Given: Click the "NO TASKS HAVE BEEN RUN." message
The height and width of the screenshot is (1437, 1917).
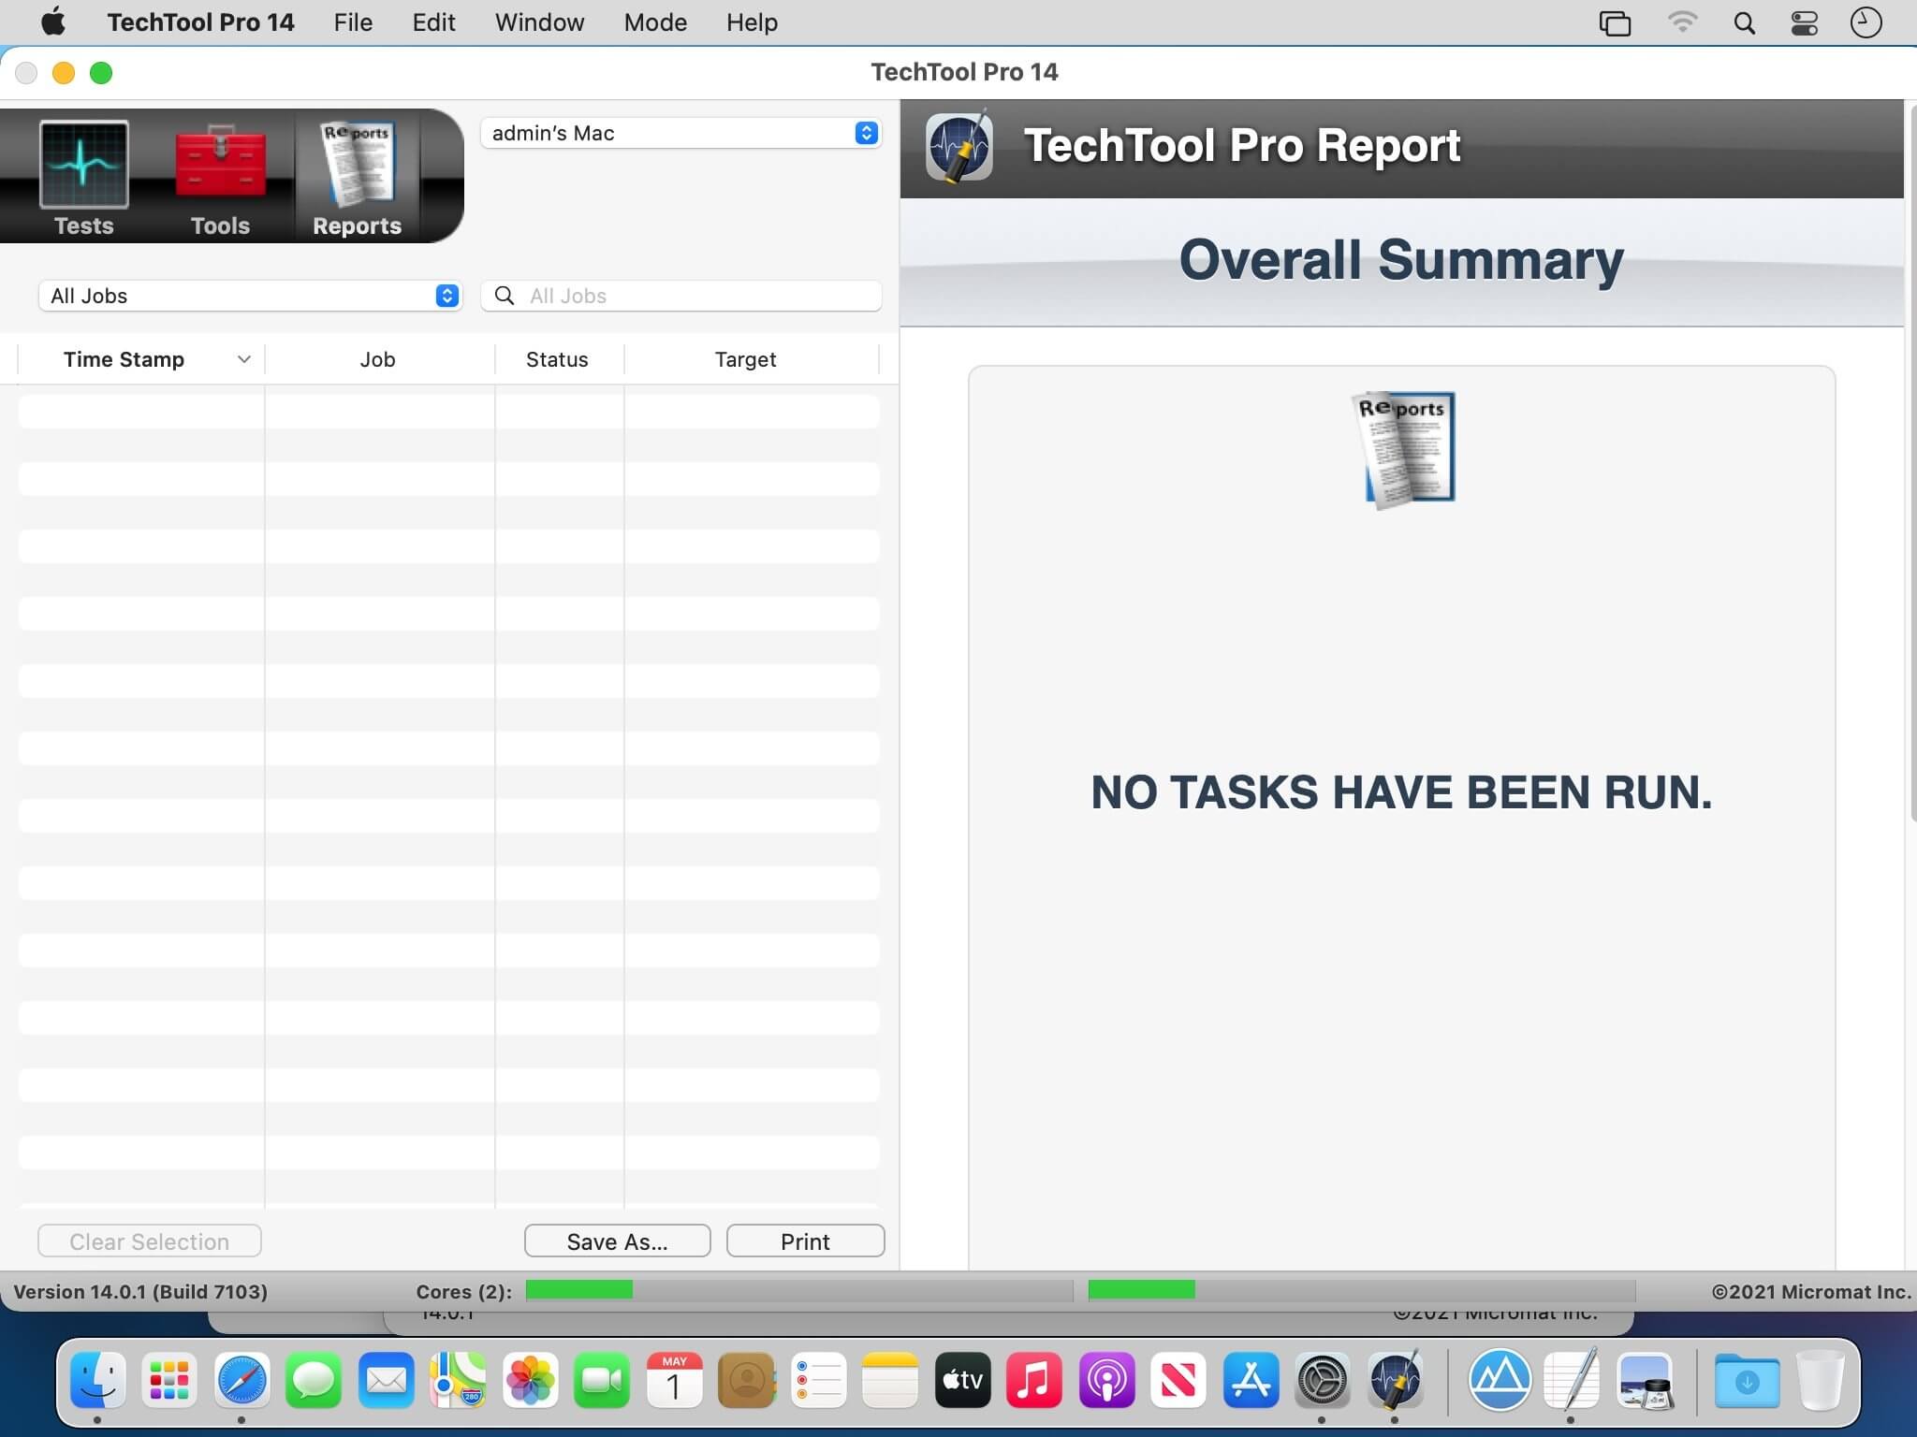Looking at the screenshot, I should tap(1401, 792).
